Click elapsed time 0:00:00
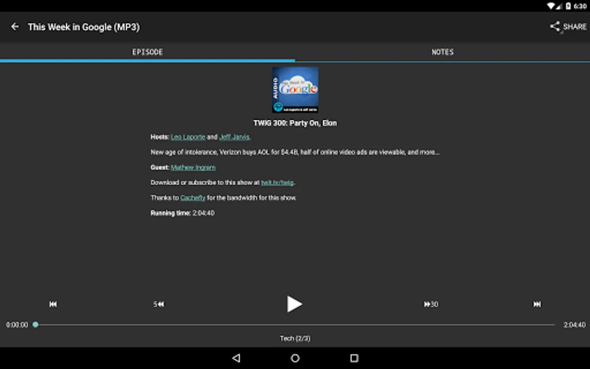Screen dimensions: 590x369 click(17, 325)
